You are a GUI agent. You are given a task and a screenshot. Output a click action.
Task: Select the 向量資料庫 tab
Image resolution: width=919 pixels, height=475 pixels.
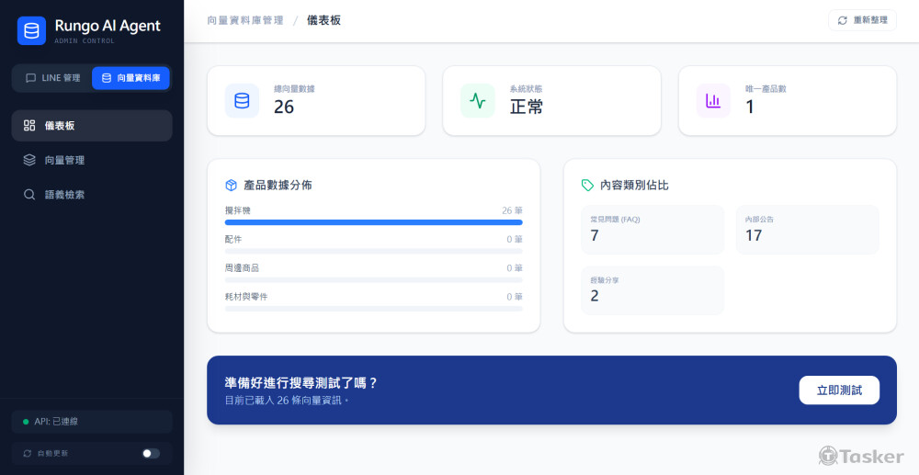[130, 78]
